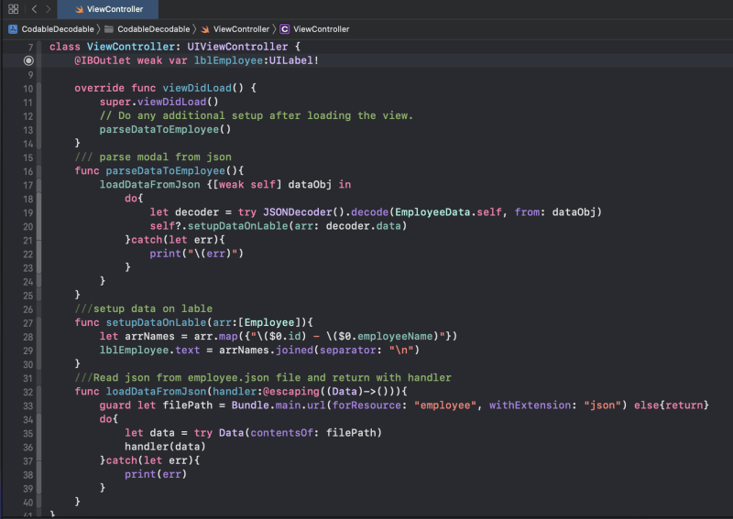Click the 'Do any additional setup' comment
The width and height of the screenshot is (733, 519).
[x=257, y=115]
